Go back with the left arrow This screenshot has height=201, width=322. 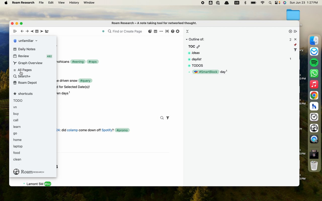click(x=22, y=31)
